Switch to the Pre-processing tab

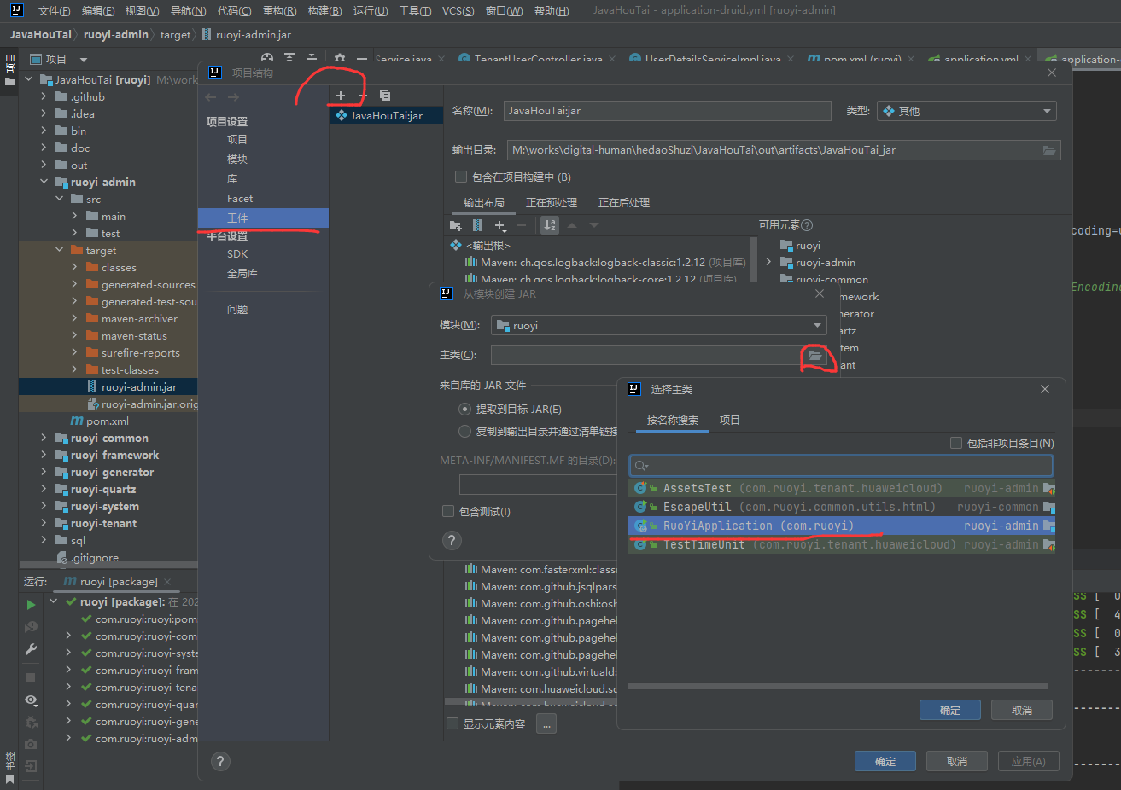[x=552, y=202]
